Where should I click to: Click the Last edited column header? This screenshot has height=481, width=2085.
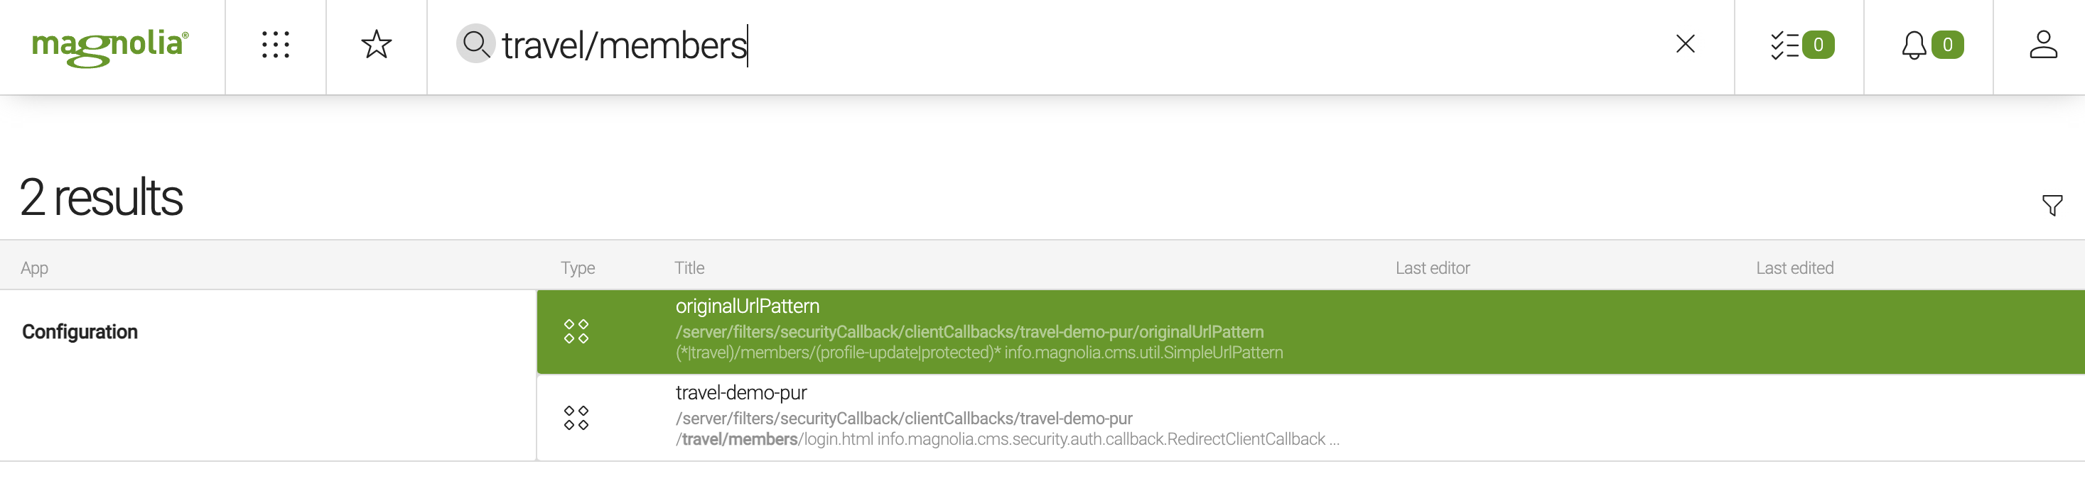point(1794,267)
